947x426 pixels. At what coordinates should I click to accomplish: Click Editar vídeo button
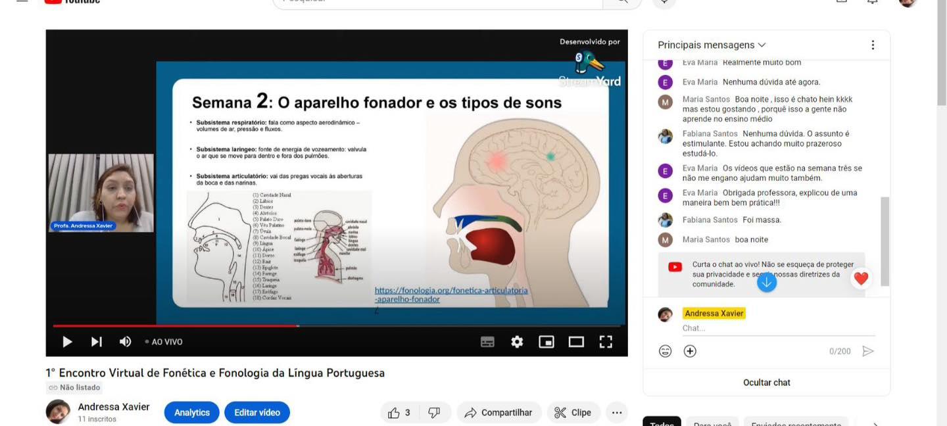pyautogui.click(x=257, y=413)
